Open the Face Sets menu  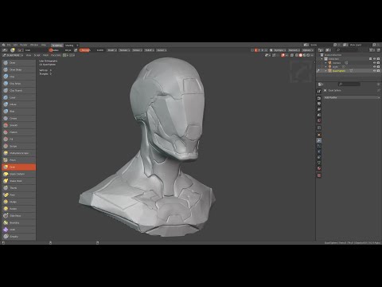(56, 55)
